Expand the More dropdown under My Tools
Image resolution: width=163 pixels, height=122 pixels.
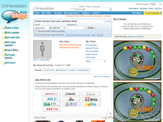pos(96,61)
